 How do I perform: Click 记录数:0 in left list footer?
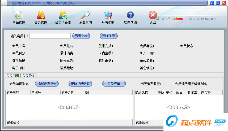(13, 123)
